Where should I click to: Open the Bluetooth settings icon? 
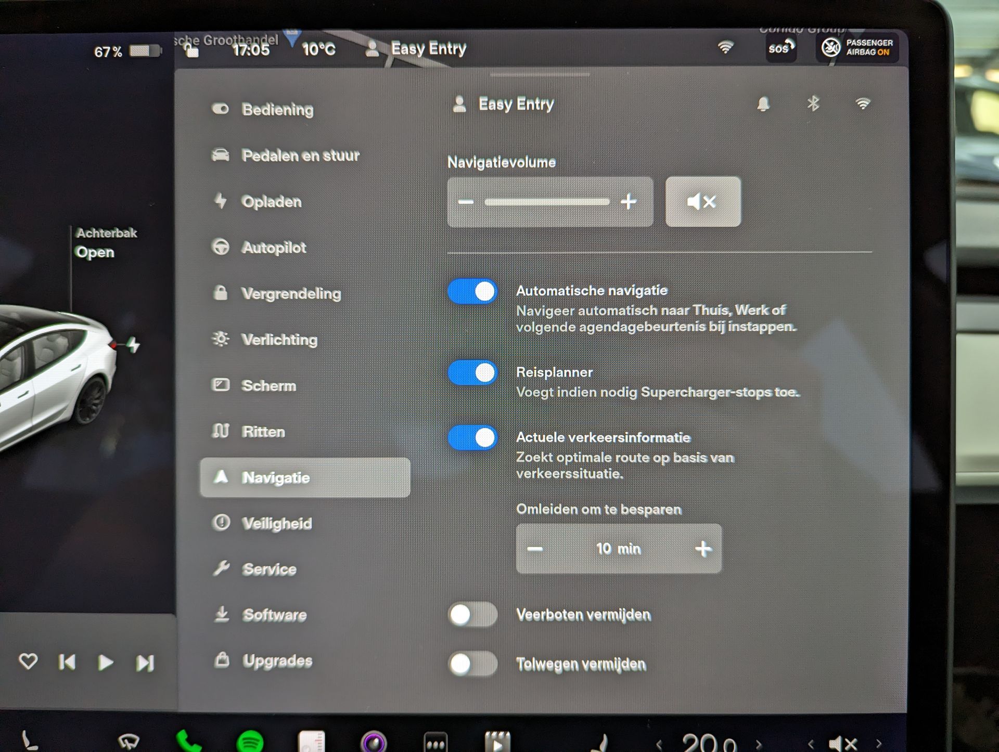(813, 103)
